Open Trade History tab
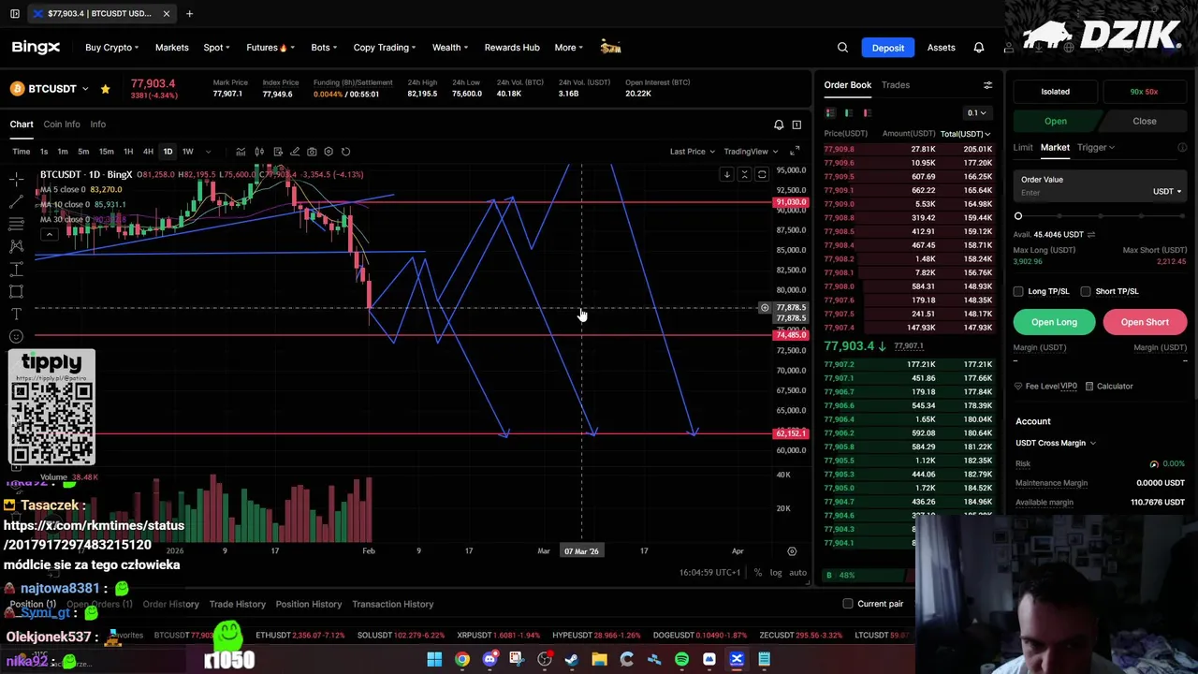 tap(238, 604)
